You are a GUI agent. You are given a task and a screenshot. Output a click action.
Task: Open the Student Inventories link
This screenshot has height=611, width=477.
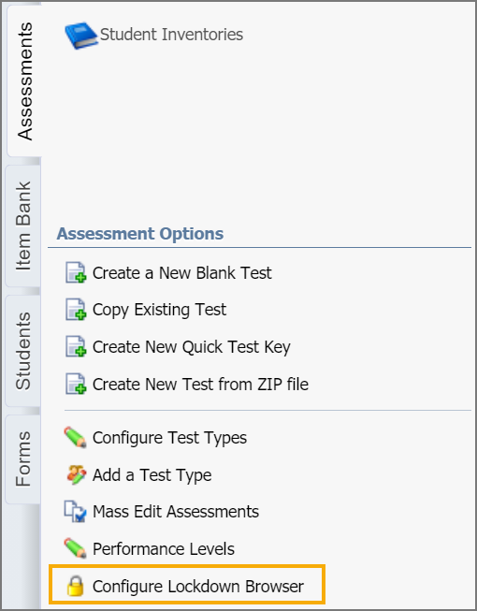coord(172,35)
